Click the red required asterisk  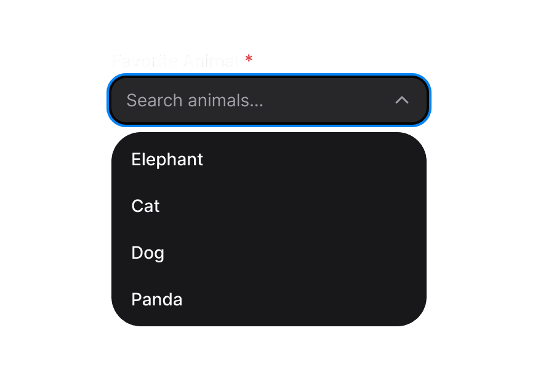click(249, 60)
